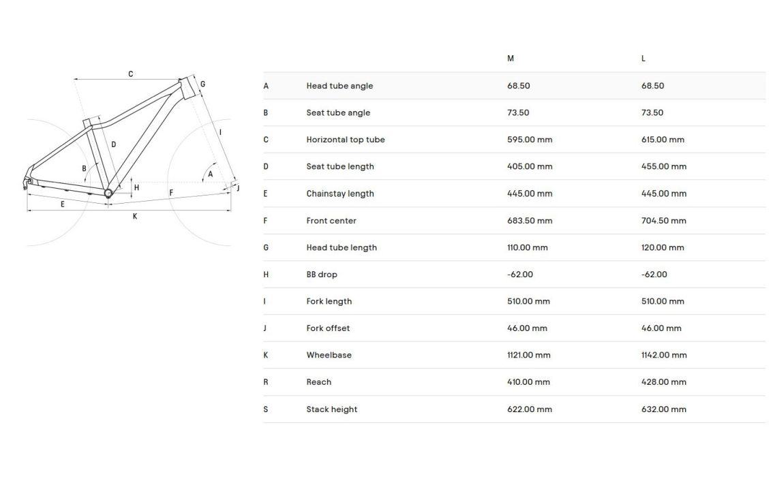
Task: Click the M size column header
Action: (511, 59)
